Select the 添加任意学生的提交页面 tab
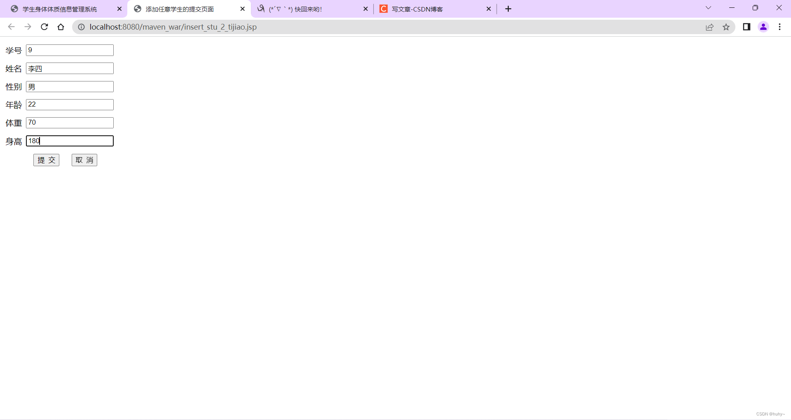 tap(189, 9)
